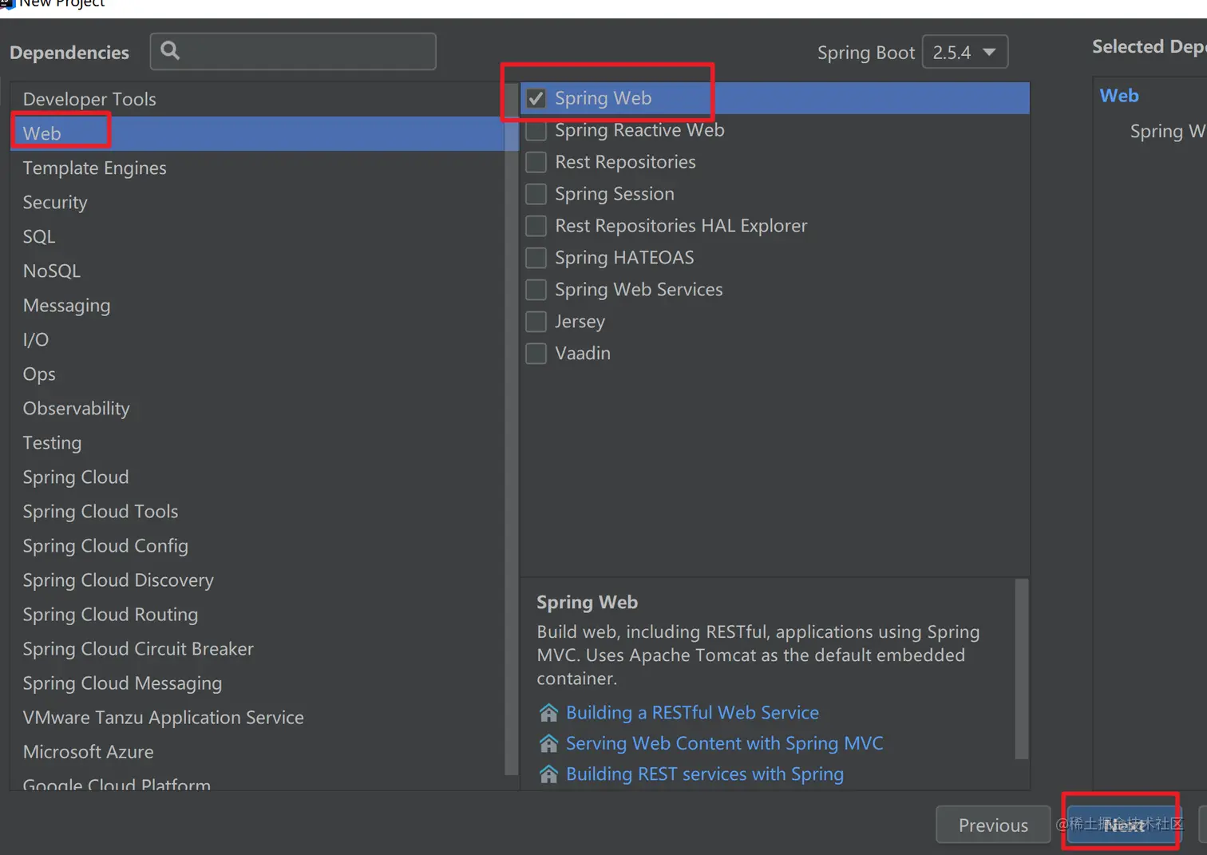Click the Spring Reactive Web label
The height and width of the screenshot is (855, 1207).
coord(639,130)
